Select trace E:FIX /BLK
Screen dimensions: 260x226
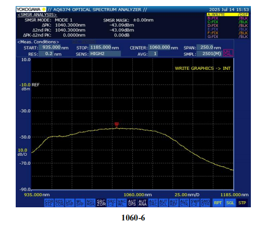click(228, 29)
